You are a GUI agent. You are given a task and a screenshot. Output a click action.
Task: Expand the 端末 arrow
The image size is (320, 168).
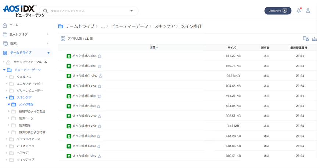(x=48, y=43)
